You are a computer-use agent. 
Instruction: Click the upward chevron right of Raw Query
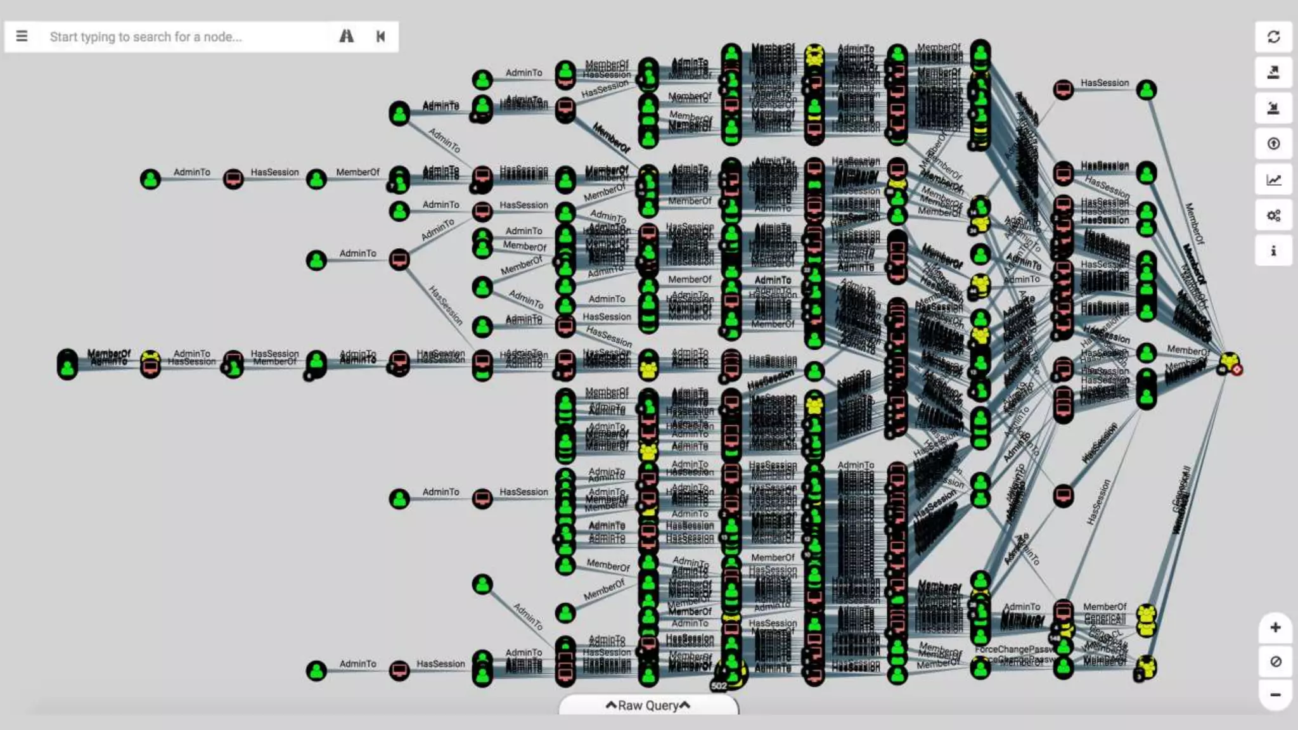(x=684, y=705)
